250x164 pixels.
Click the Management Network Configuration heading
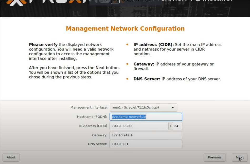click(x=125, y=29)
